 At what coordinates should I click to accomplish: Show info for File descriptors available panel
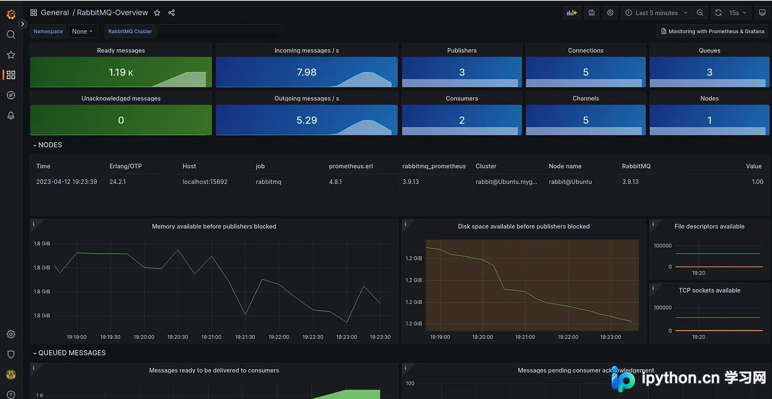click(653, 224)
